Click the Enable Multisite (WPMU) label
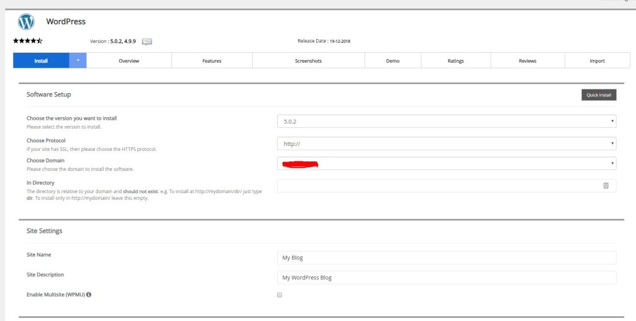This screenshot has width=636, height=321. (55, 295)
